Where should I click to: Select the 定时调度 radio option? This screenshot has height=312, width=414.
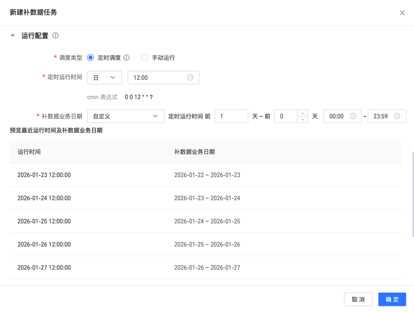[x=90, y=57]
